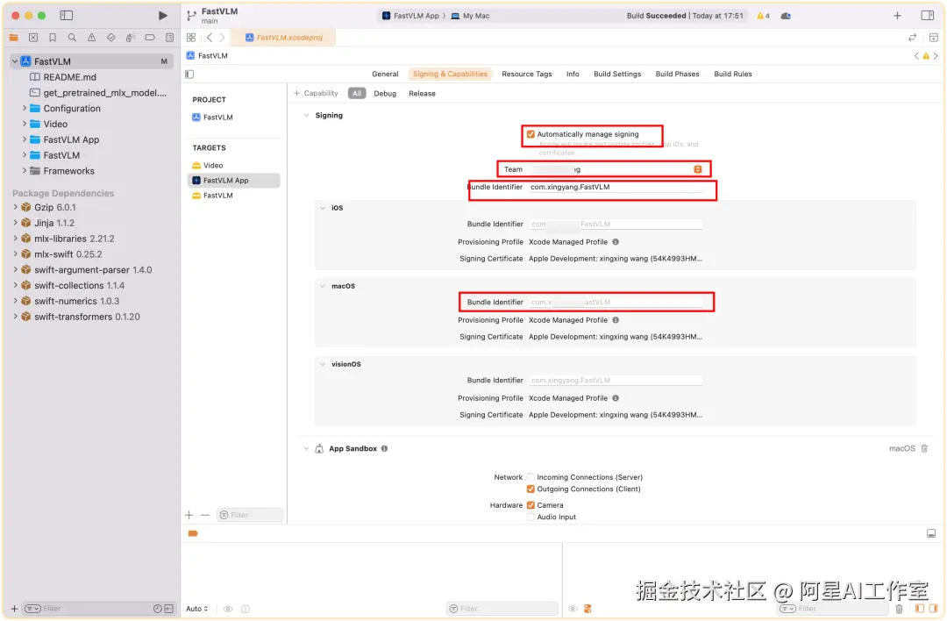947x621 pixels.
Task: Go back in editor history
Action: tap(210, 38)
